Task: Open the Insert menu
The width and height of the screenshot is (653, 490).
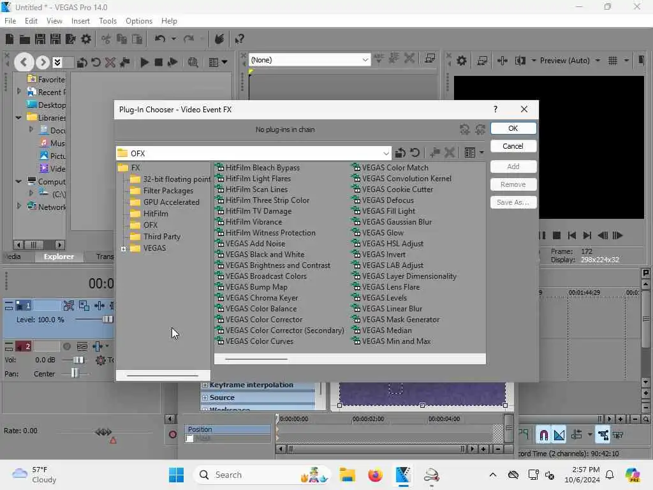Action: click(80, 21)
